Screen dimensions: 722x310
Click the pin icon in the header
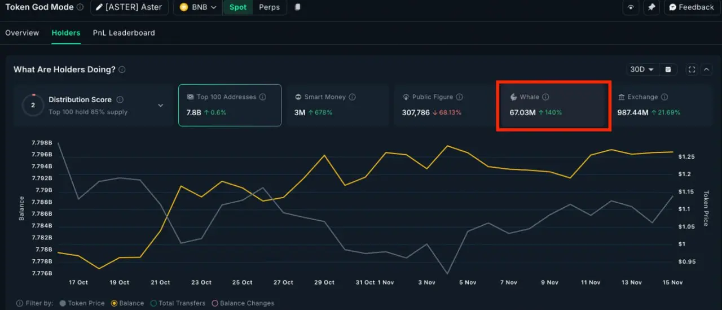[651, 7]
